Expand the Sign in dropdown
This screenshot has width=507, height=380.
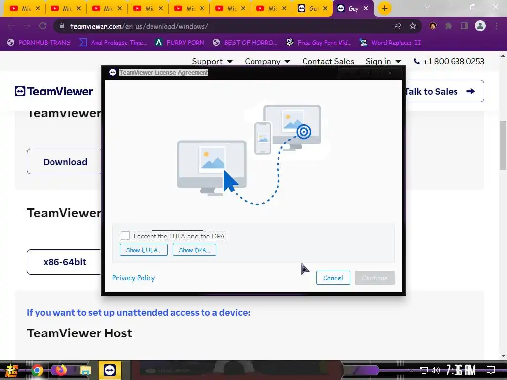[x=383, y=61]
